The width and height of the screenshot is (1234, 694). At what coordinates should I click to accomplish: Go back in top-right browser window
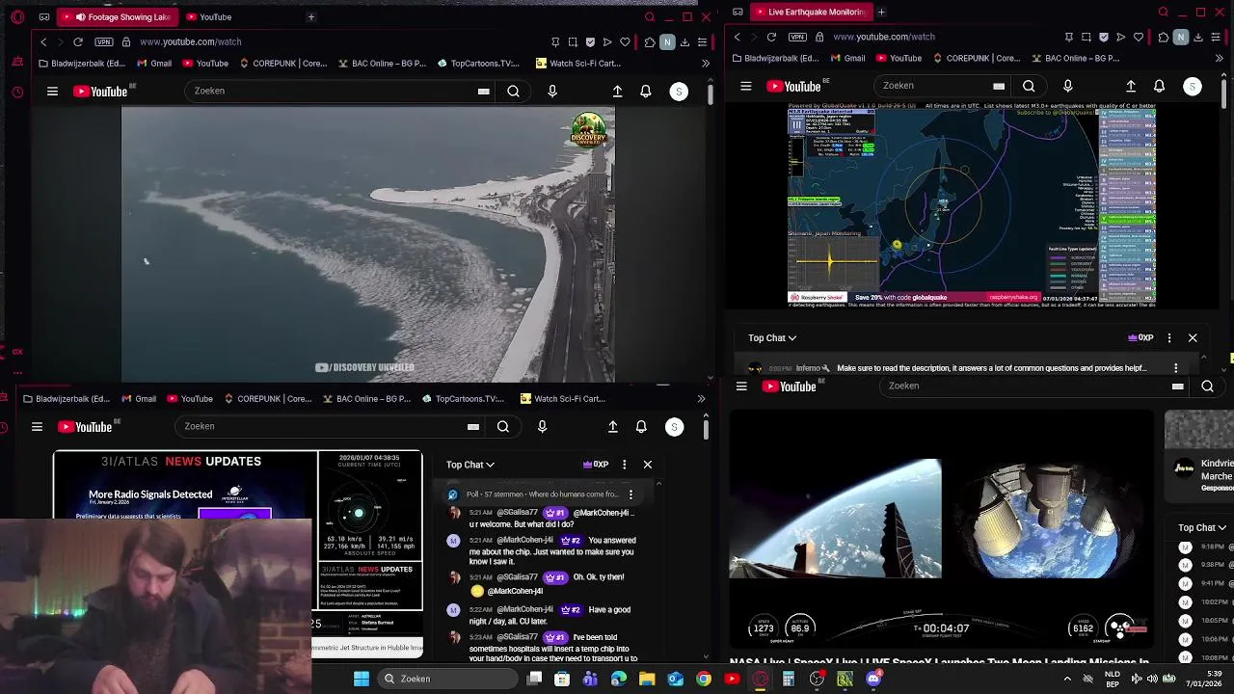[738, 37]
